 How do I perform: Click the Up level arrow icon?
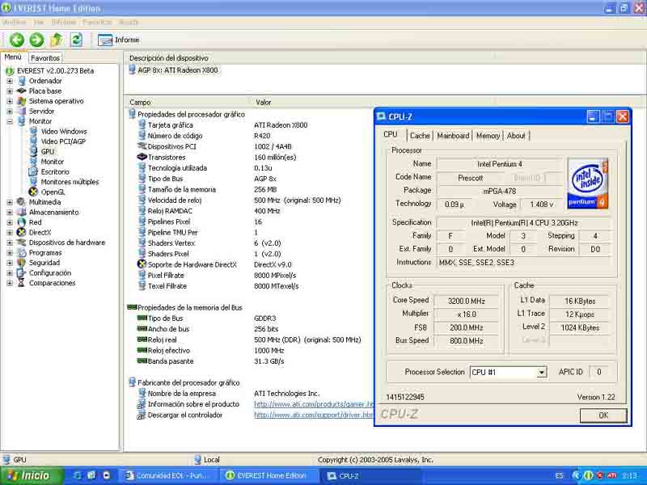tap(56, 40)
